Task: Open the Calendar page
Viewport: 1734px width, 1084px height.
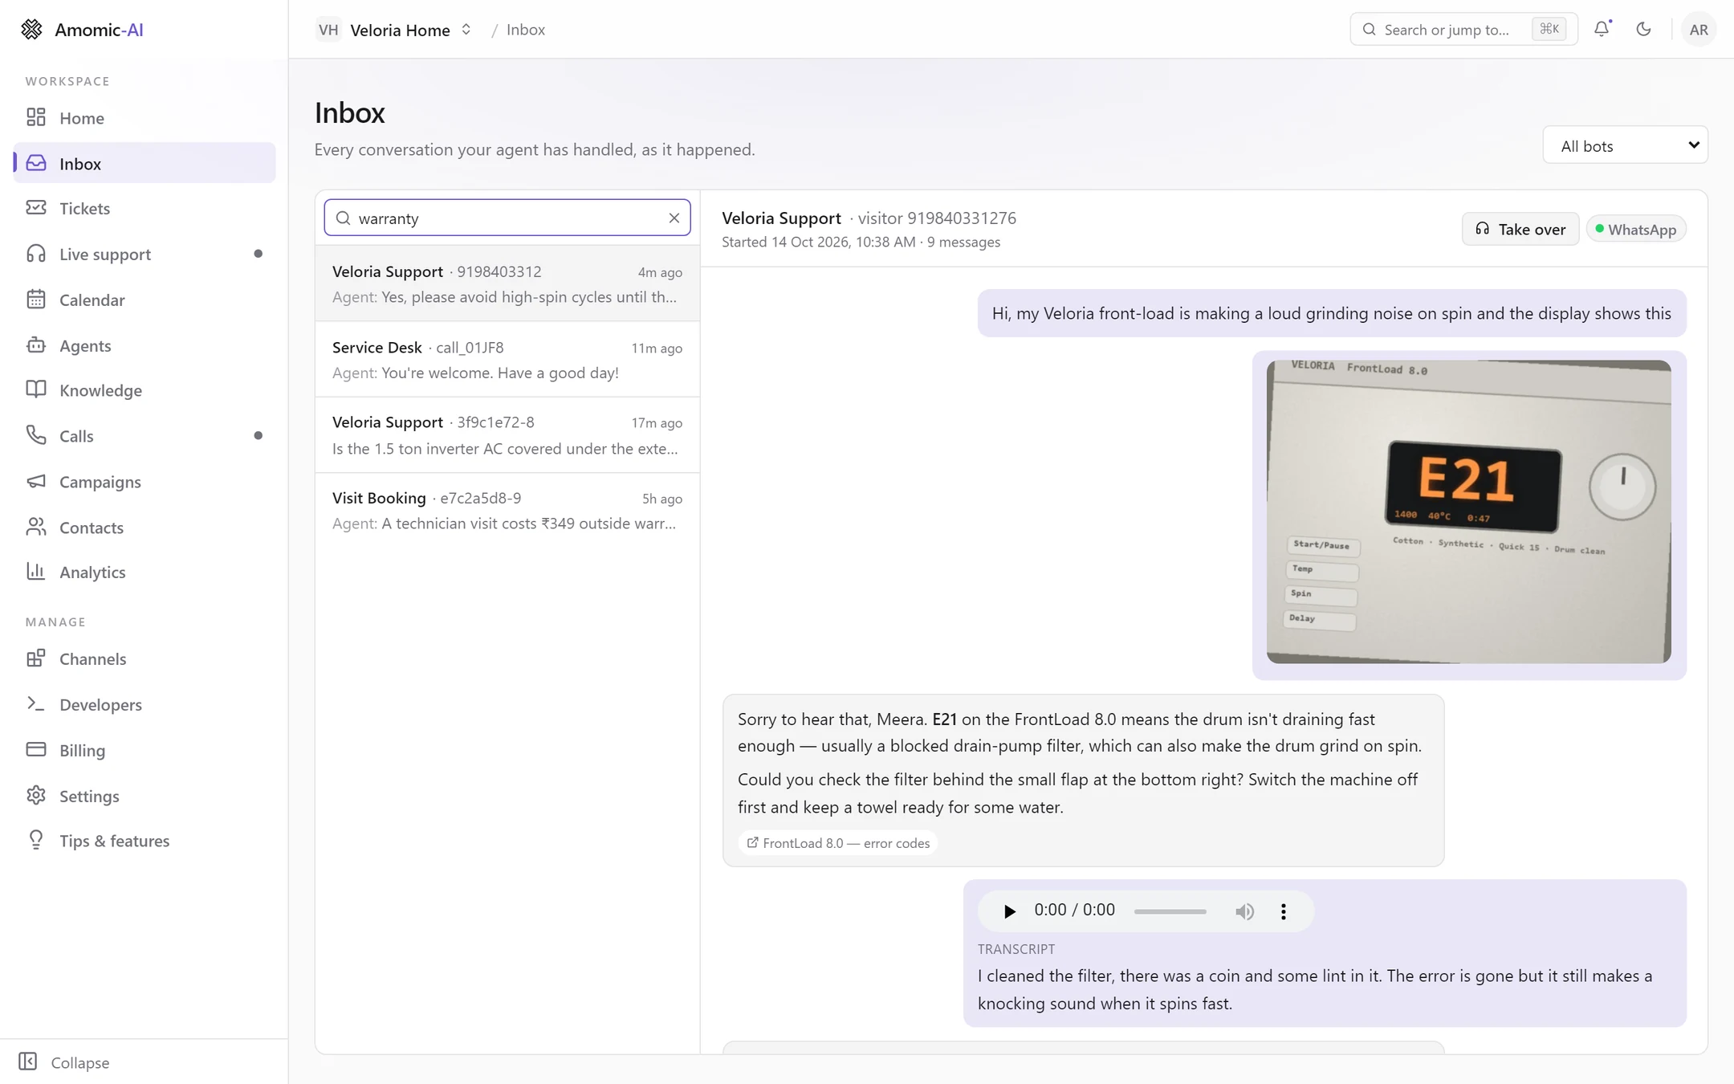Action: (x=144, y=300)
